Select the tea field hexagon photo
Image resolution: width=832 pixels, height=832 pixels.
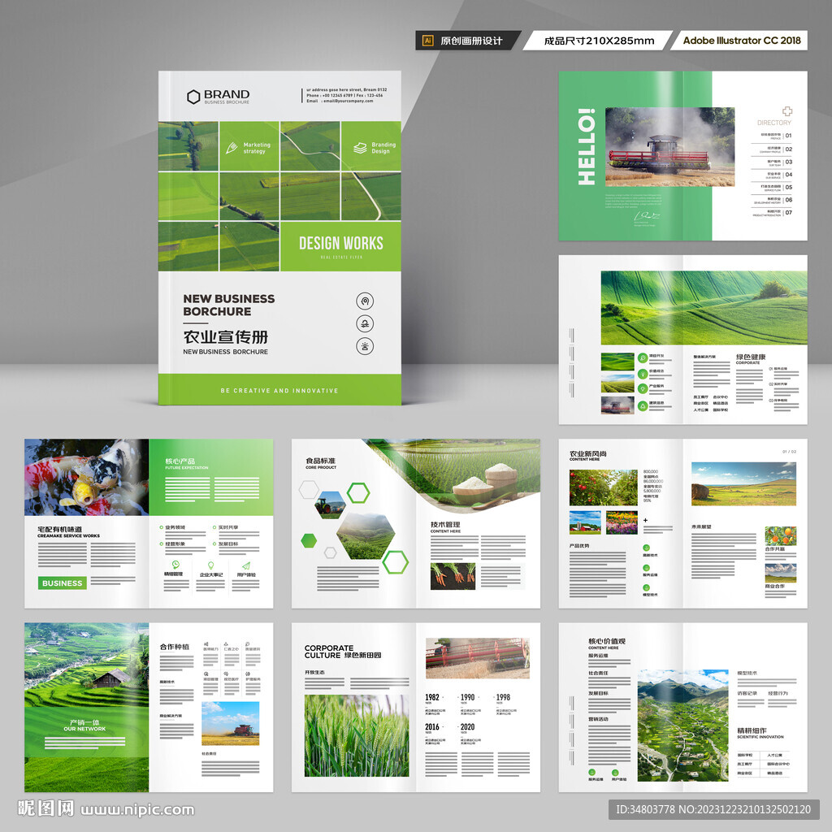366,535
